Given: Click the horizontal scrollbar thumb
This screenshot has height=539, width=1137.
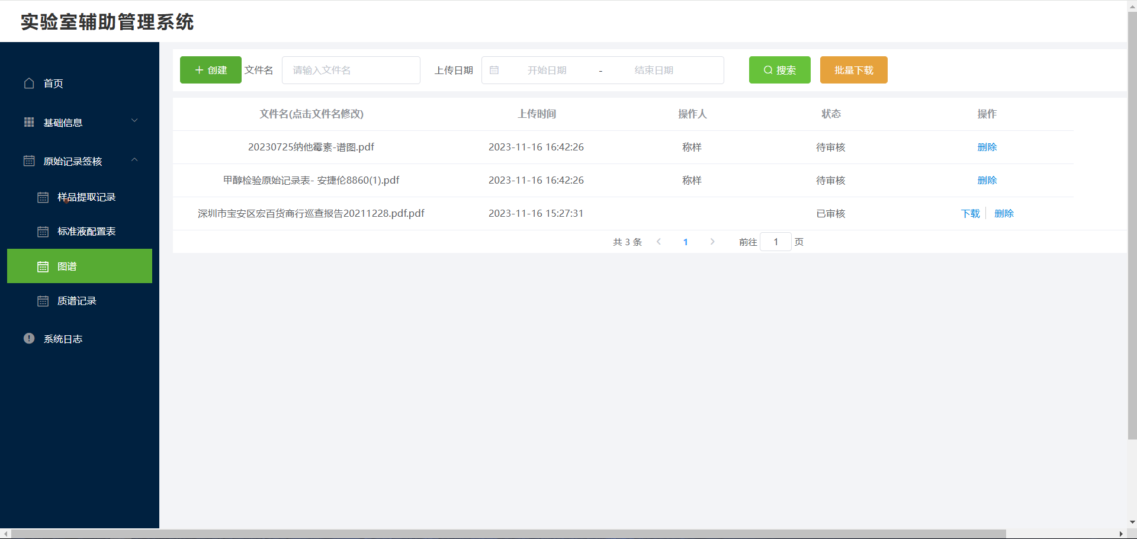Looking at the screenshot, I should (508, 534).
